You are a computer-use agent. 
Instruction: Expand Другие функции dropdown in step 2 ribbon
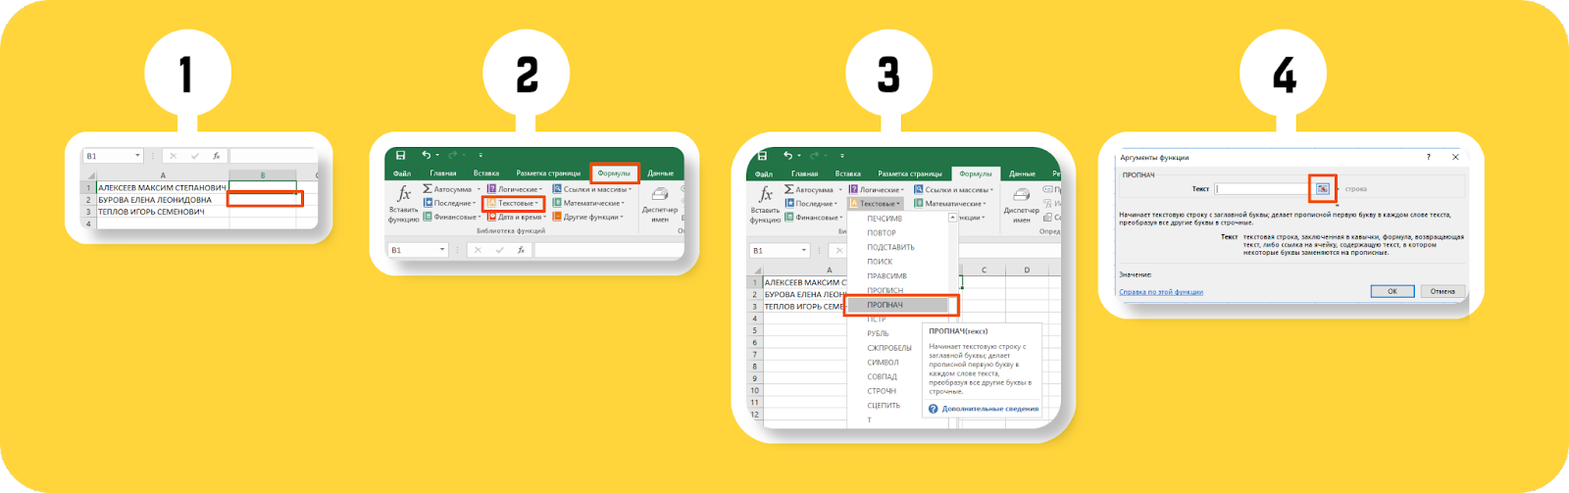tap(591, 217)
